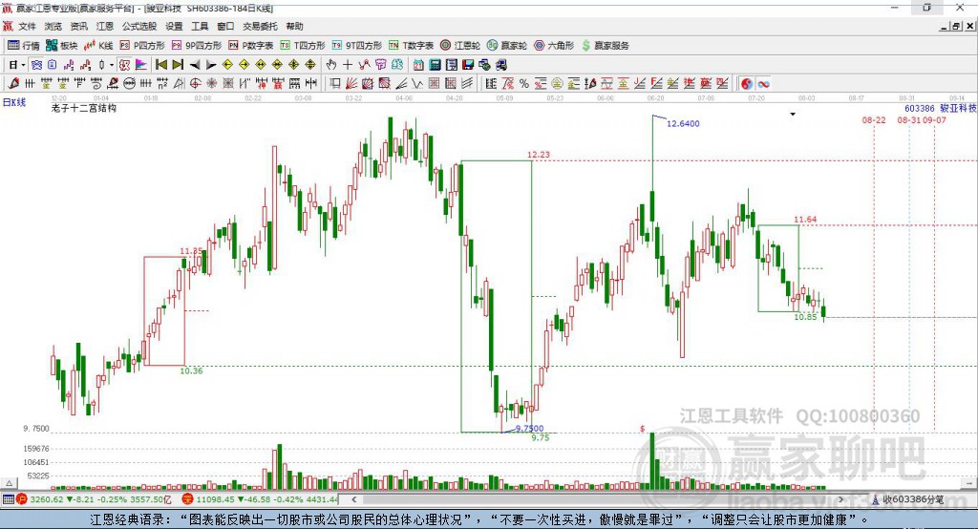Screen dimensions: 978x529
Task: Open the 赢家轮 wheel tool
Action: [507, 46]
